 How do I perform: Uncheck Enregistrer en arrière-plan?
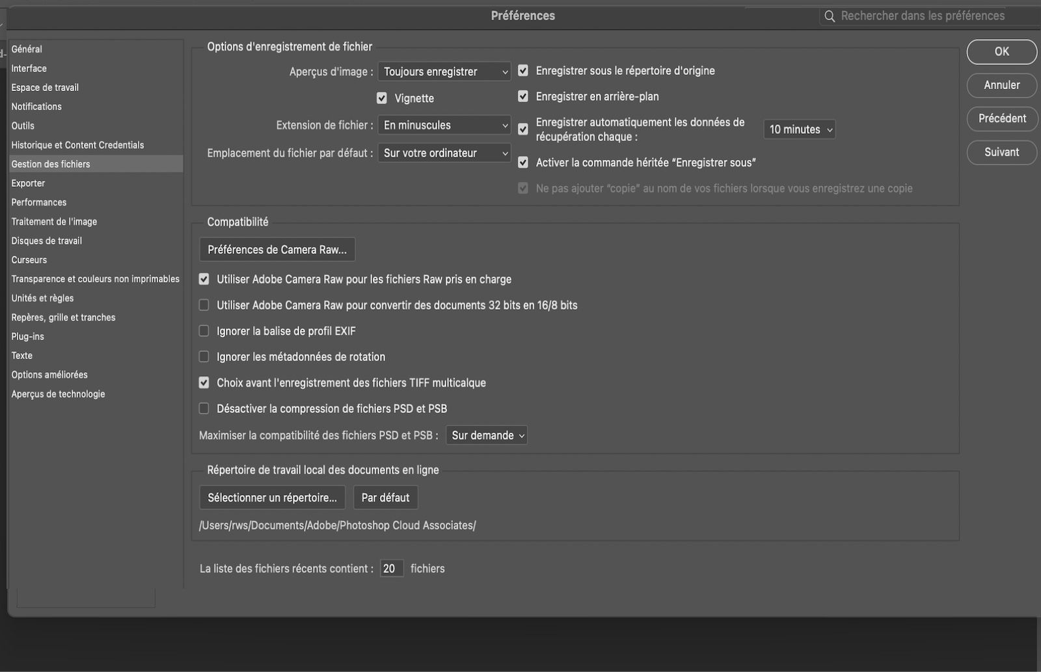click(x=523, y=96)
